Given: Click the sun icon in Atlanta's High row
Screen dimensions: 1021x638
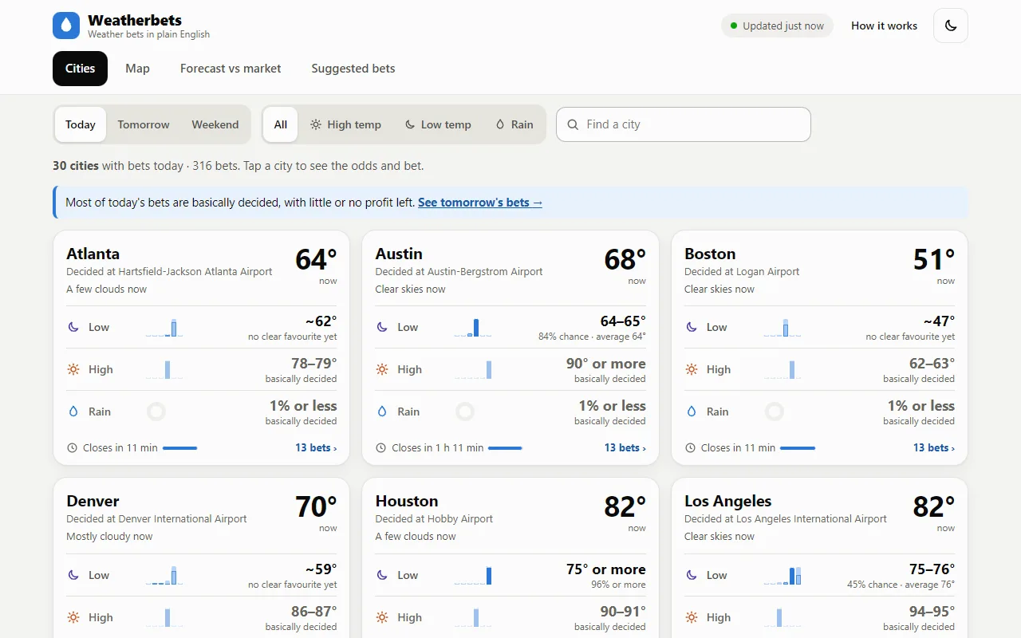Looking at the screenshot, I should click(x=73, y=369).
